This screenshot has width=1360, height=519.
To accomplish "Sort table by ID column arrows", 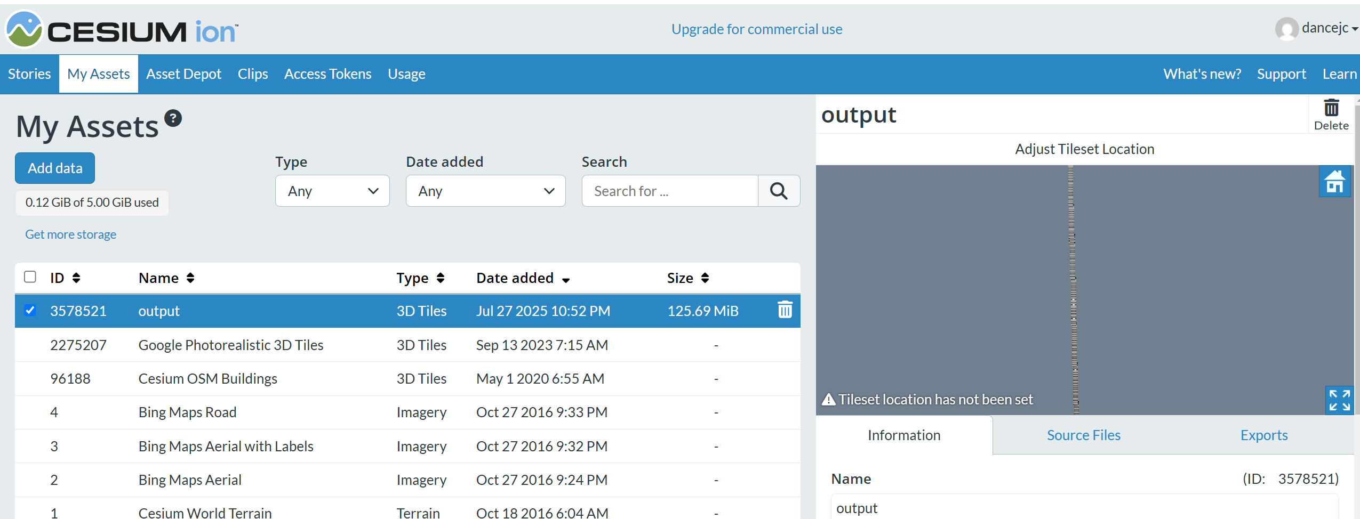I will pyautogui.click(x=76, y=278).
